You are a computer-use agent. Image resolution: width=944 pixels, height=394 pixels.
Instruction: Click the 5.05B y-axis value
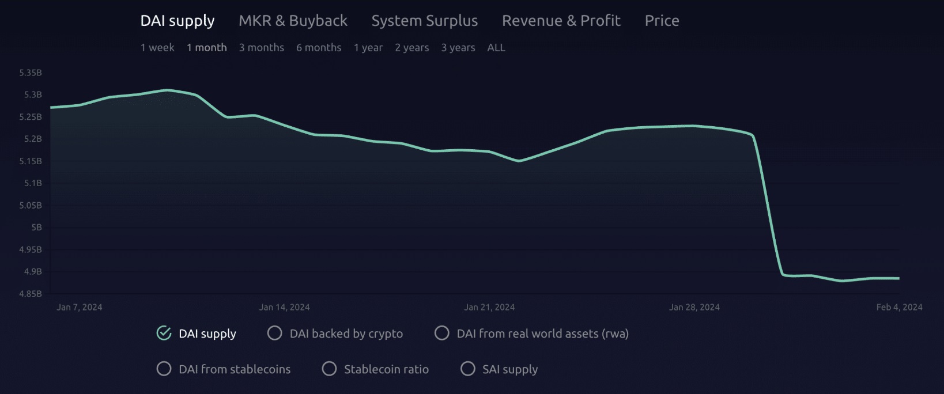31,206
